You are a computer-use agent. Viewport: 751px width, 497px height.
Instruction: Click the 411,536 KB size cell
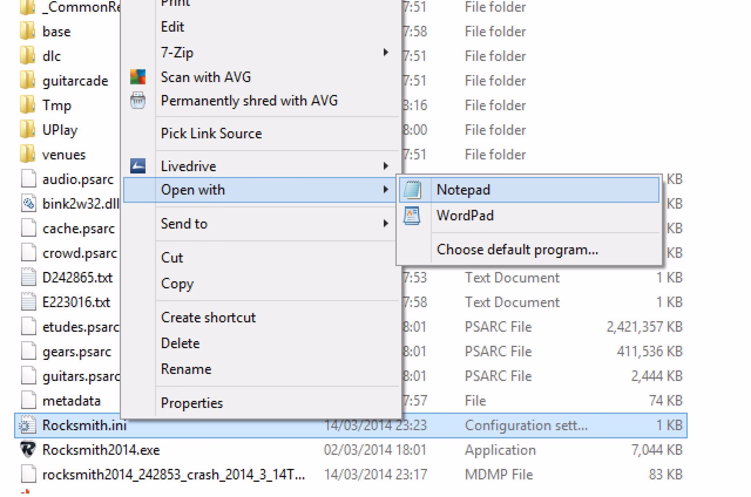pyautogui.click(x=650, y=351)
